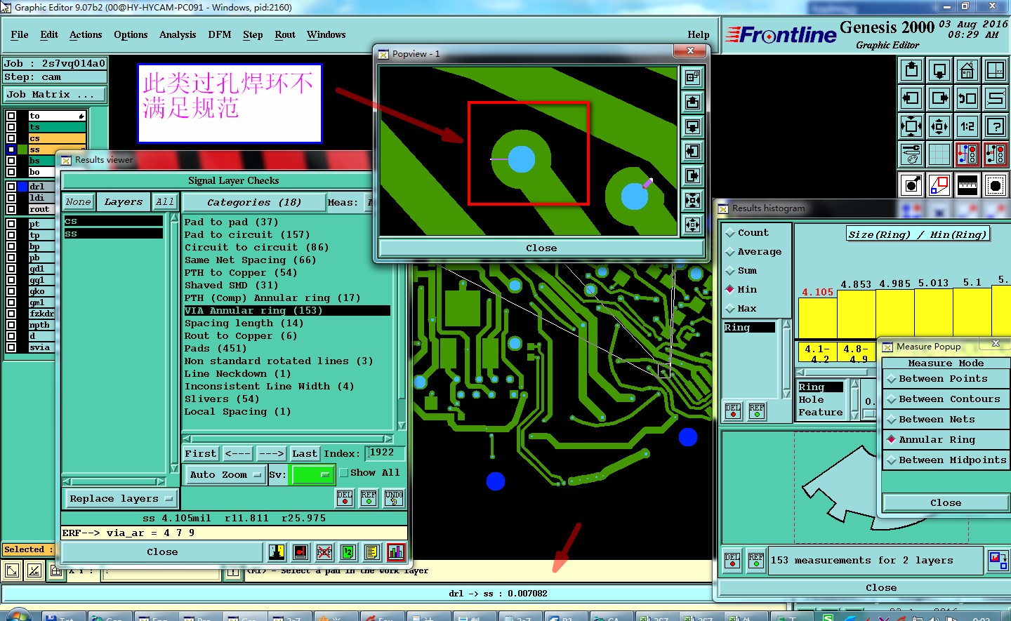
Task: Open the Help menu
Action: pyautogui.click(x=698, y=34)
